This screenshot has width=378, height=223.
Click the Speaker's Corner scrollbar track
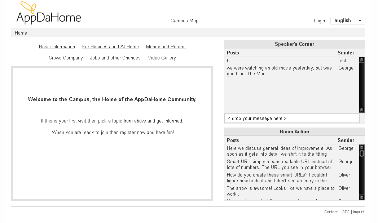[362, 85]
